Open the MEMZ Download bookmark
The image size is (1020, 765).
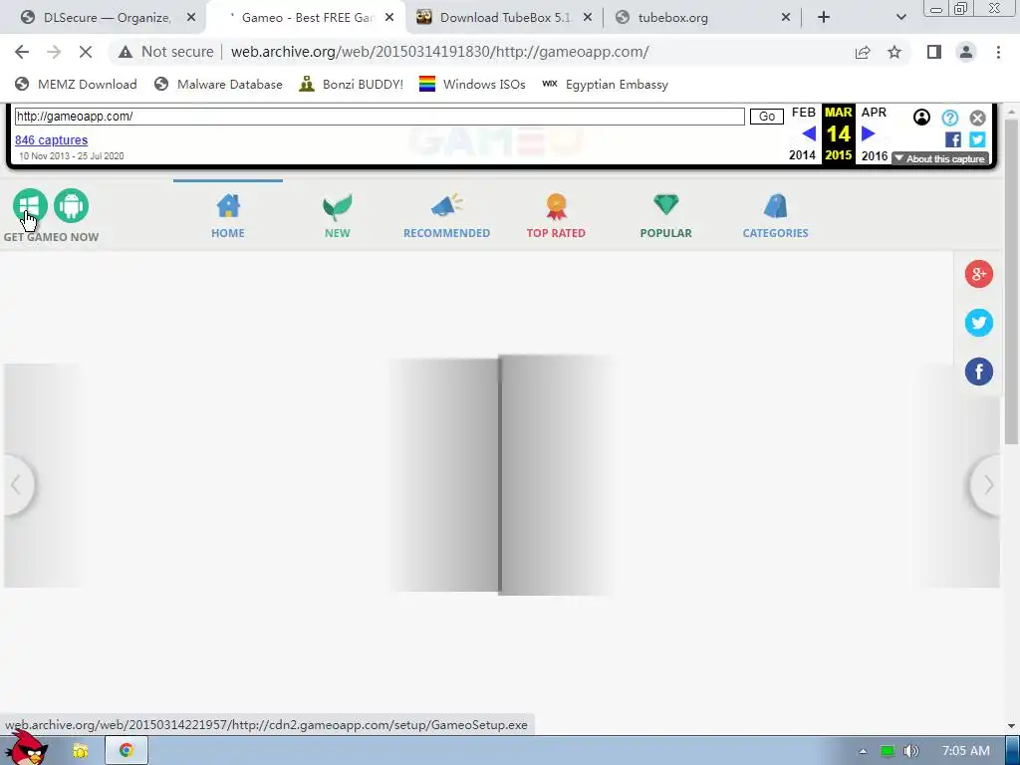click(x=76, y=84)
